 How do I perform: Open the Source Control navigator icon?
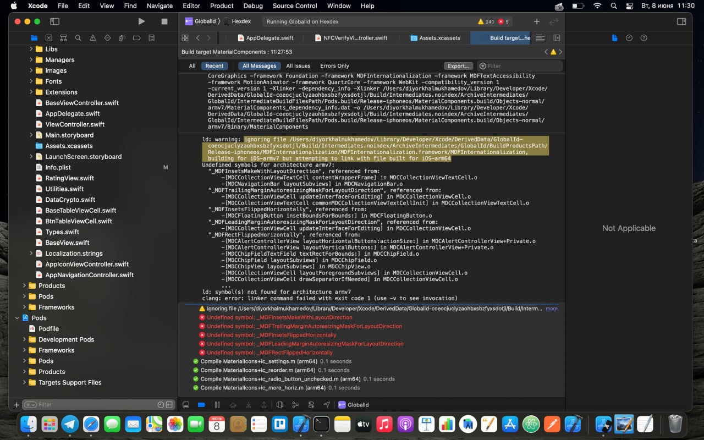tap(49, 38)
